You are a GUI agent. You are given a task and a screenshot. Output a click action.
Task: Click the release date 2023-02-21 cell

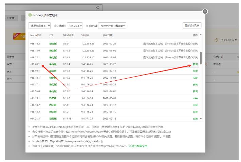pos(109,44)
